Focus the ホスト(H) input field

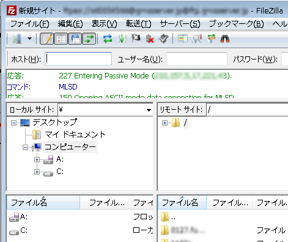tap(78, 59)
